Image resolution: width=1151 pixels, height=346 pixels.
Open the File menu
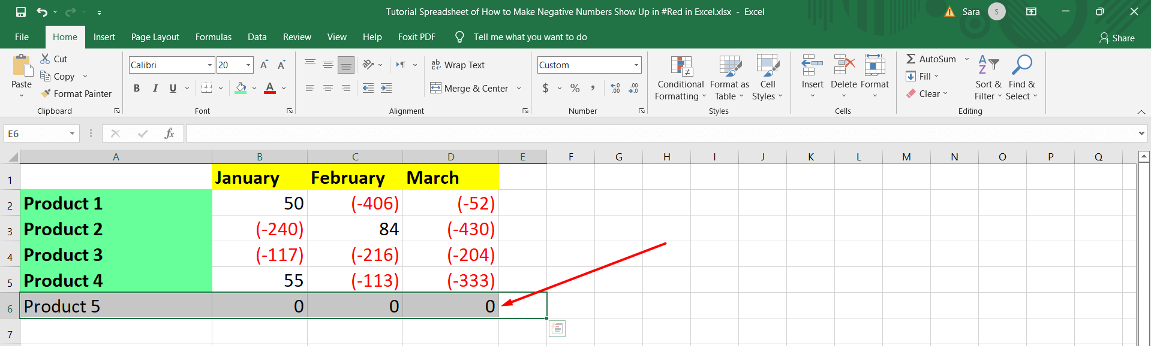click(x=22, y=37)
